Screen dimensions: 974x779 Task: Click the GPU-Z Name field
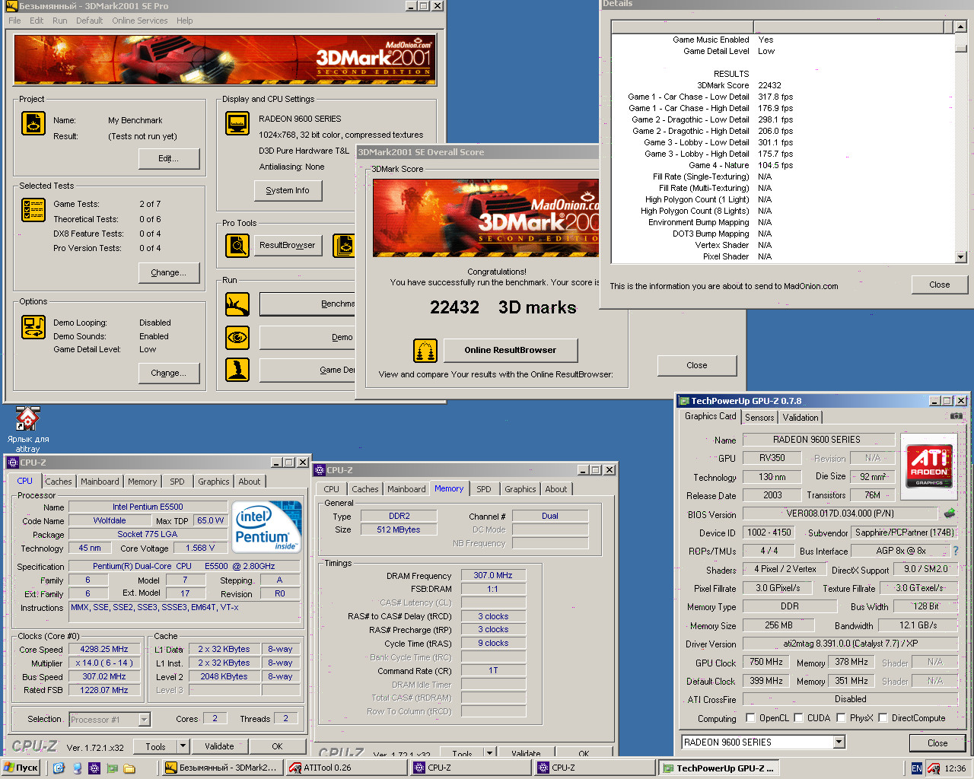pyautogui.click(x=817, y=439)
